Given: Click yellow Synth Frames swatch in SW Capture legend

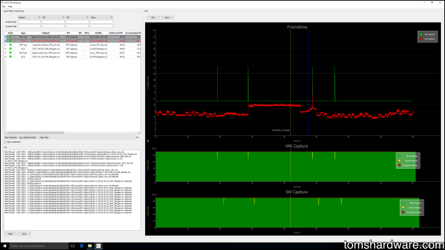Looking at the screenshot, I should [403, 208].
